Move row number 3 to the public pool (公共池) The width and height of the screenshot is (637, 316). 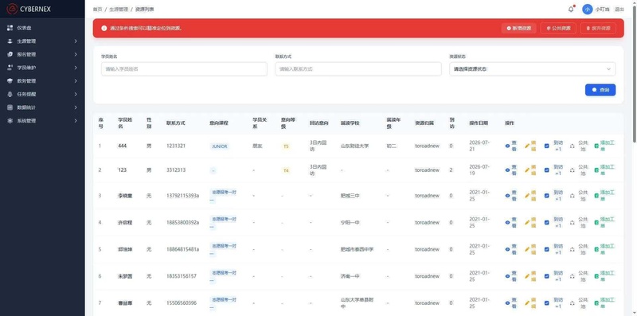(579, 196)
